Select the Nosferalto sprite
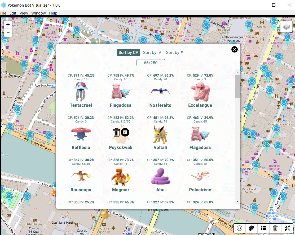Image resolution: width=295 pixels, height=235 pixels. (160, 91)
